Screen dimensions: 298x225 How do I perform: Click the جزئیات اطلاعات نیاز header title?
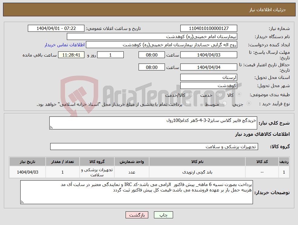click(267, 10)
